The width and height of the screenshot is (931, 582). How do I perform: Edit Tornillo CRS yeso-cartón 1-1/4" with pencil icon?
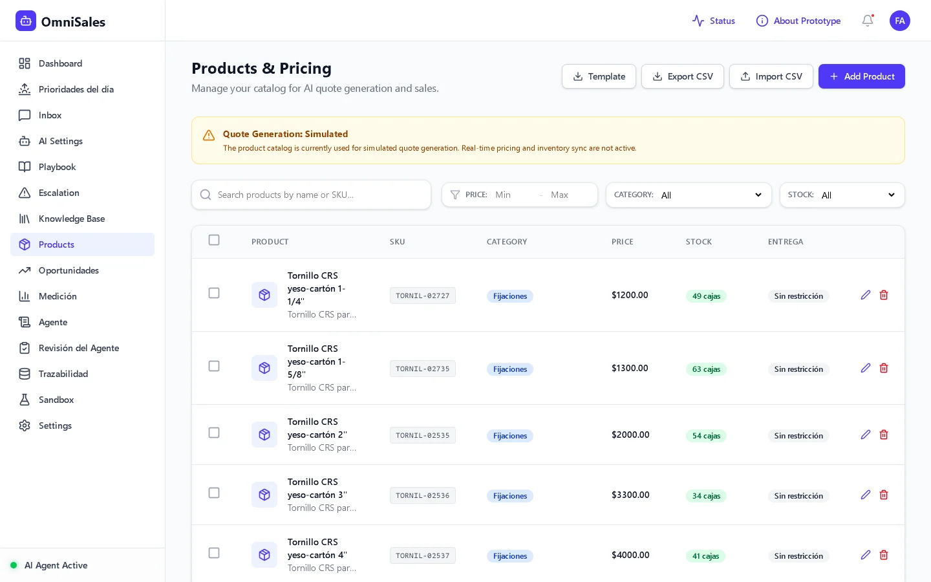click(x=866, y=295)
